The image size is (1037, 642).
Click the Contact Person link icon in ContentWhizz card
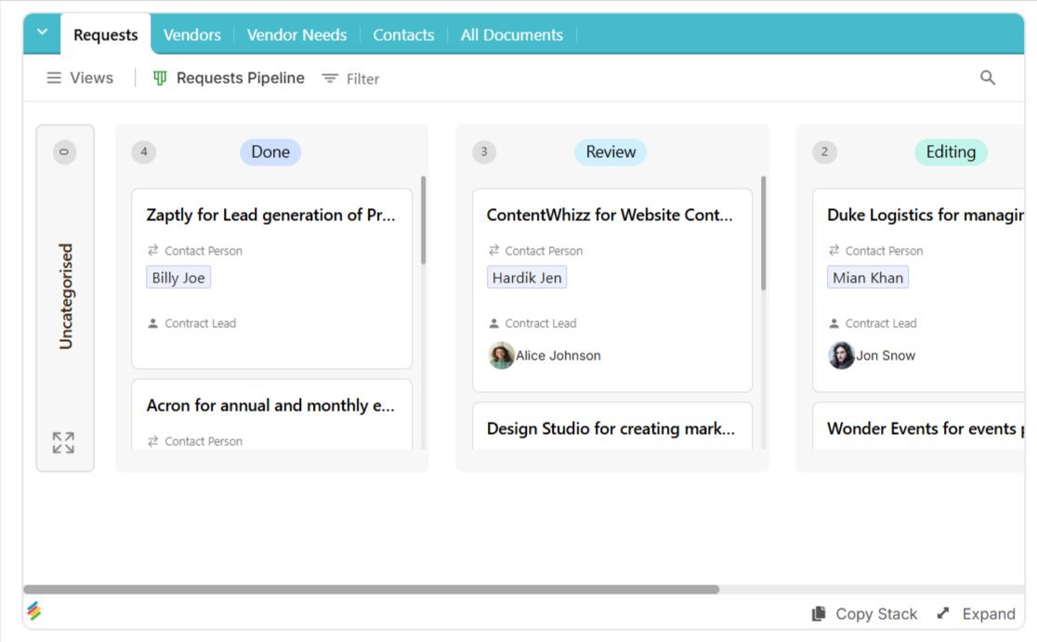tap(493, 250)
